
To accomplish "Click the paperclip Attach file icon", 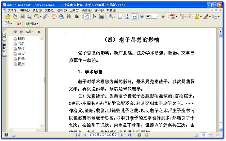I will pyautogui.click(x=45, y=17).
